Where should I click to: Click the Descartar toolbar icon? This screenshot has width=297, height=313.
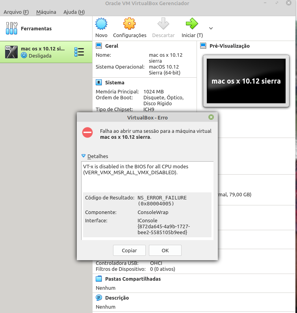point(163,24)
